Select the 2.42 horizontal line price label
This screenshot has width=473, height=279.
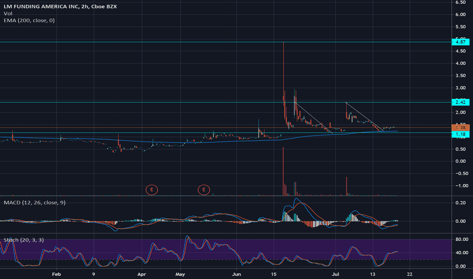pos(460,102)
